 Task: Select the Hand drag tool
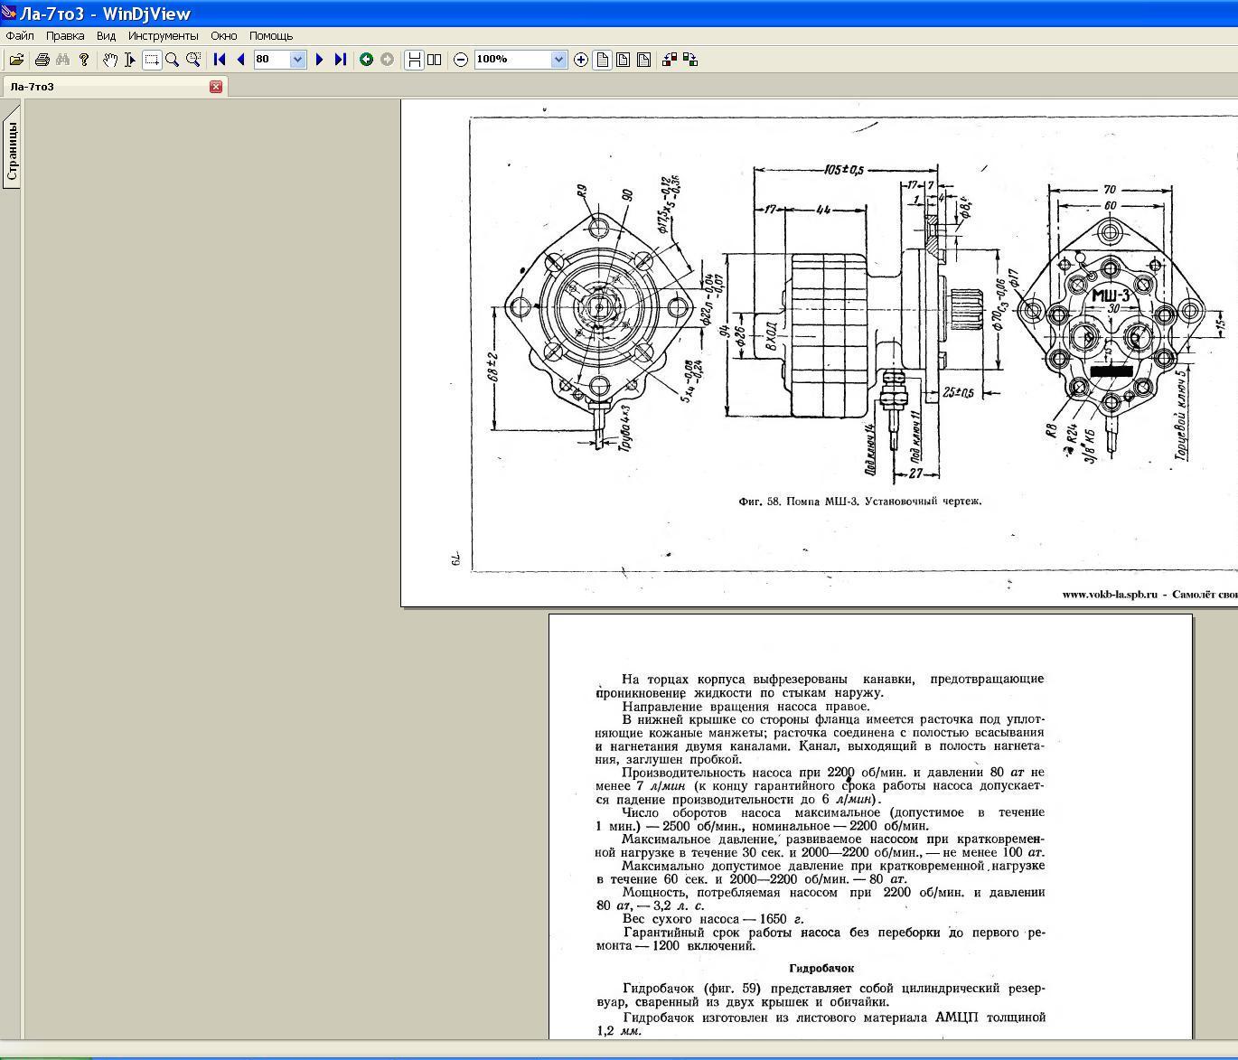pyautogui.click(x=109, y=60)
